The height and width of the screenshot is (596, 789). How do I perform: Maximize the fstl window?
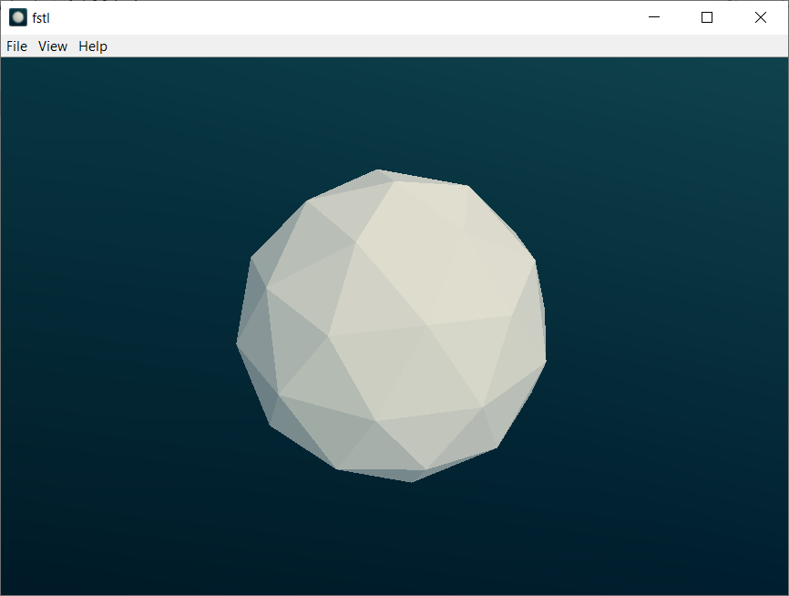(x=707, y=17)
